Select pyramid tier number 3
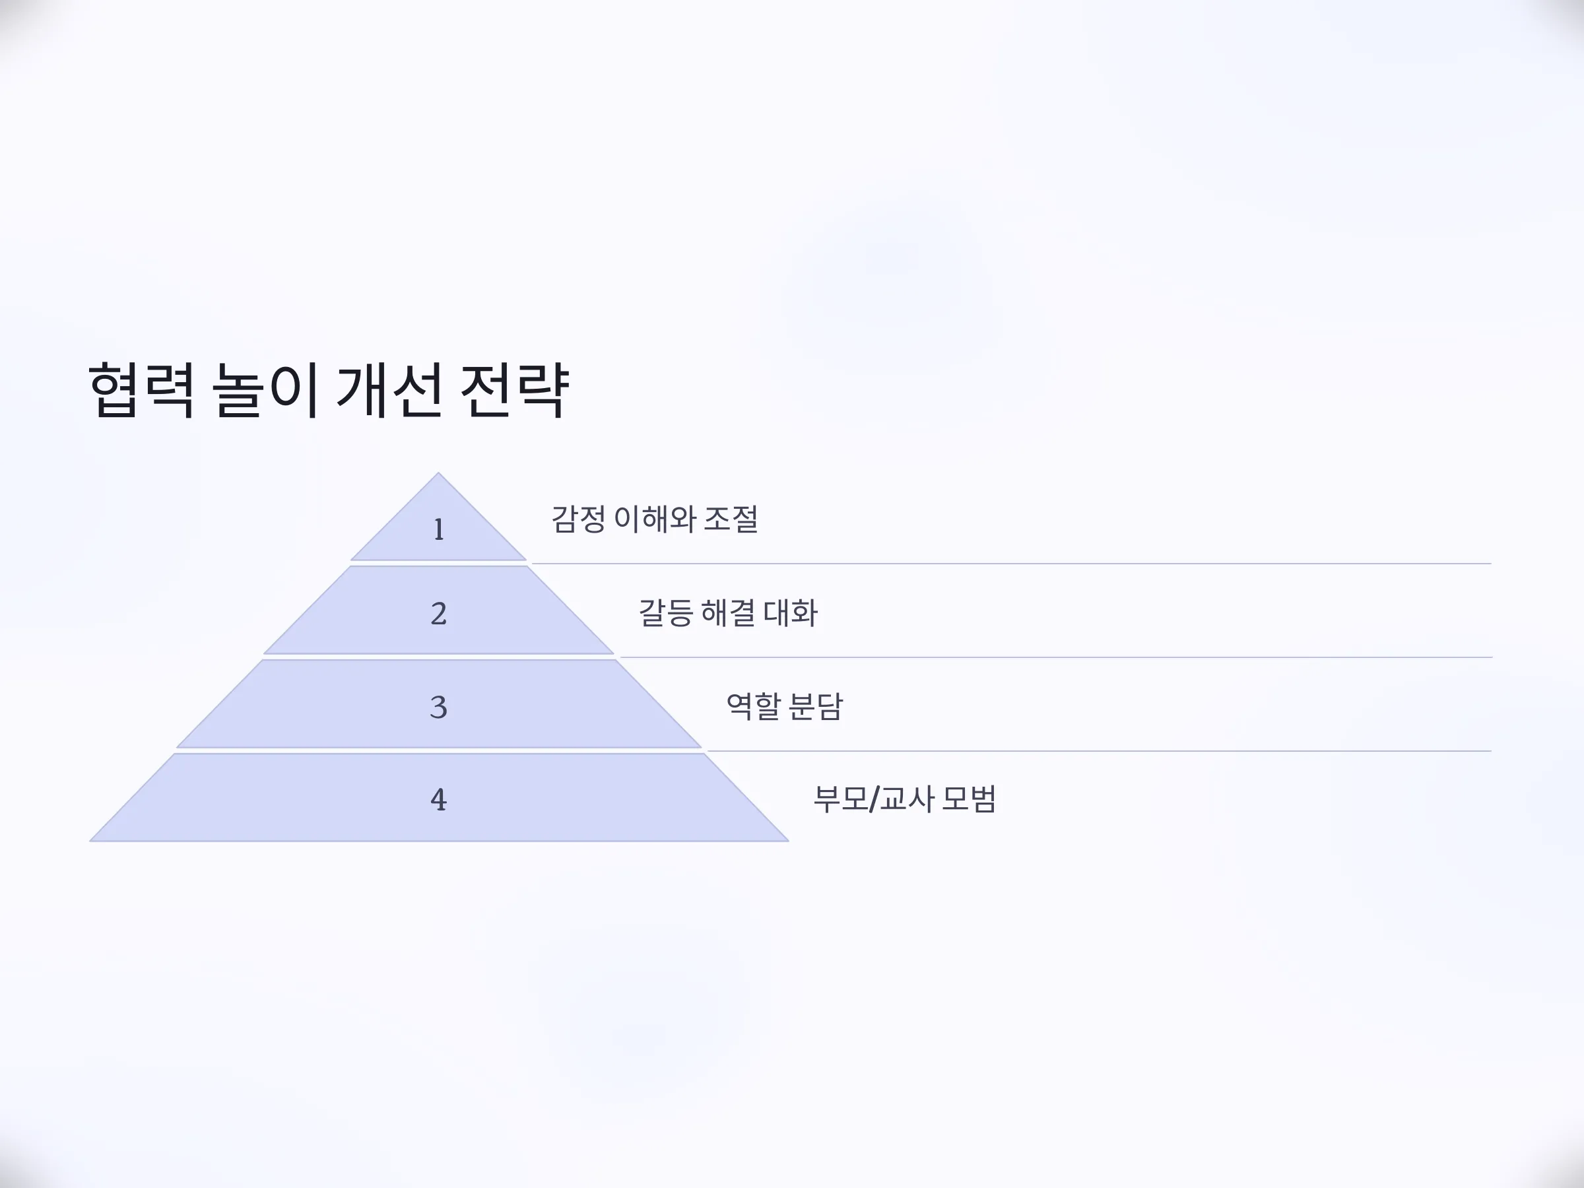The image size is (1584, 1188). (438, 704)
